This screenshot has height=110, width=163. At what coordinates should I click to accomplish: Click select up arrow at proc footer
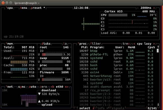77,108
